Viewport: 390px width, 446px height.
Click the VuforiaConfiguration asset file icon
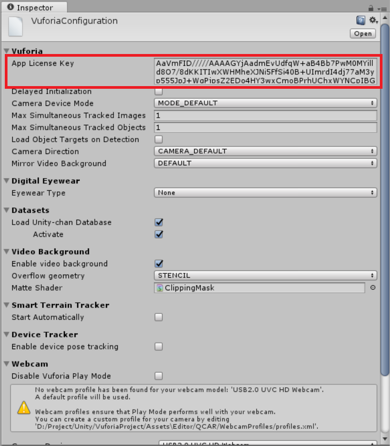pyautogui.click(x=16, y=26)
